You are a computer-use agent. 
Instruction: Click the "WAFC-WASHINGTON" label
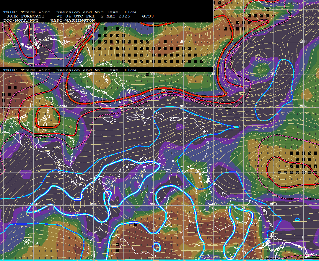click(x=73, y=21)
